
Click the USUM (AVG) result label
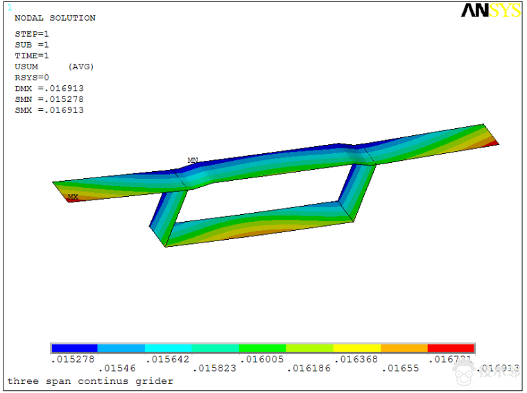coord(54,67)
